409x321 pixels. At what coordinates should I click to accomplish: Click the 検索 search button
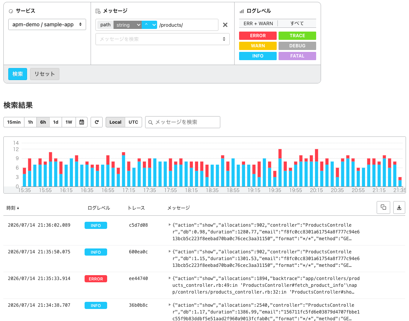18,74
